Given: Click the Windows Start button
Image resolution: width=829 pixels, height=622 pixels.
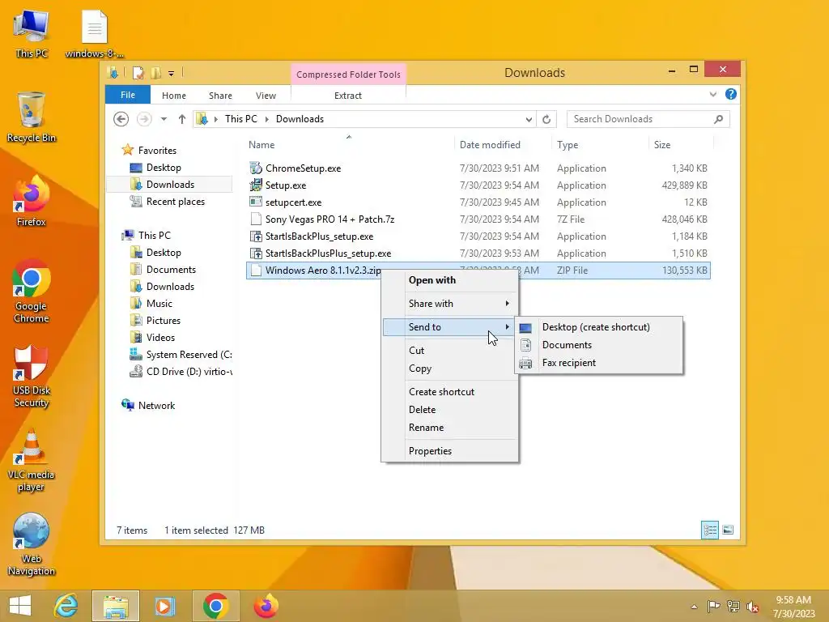Looking at the screenshot, I should [20, 606].
